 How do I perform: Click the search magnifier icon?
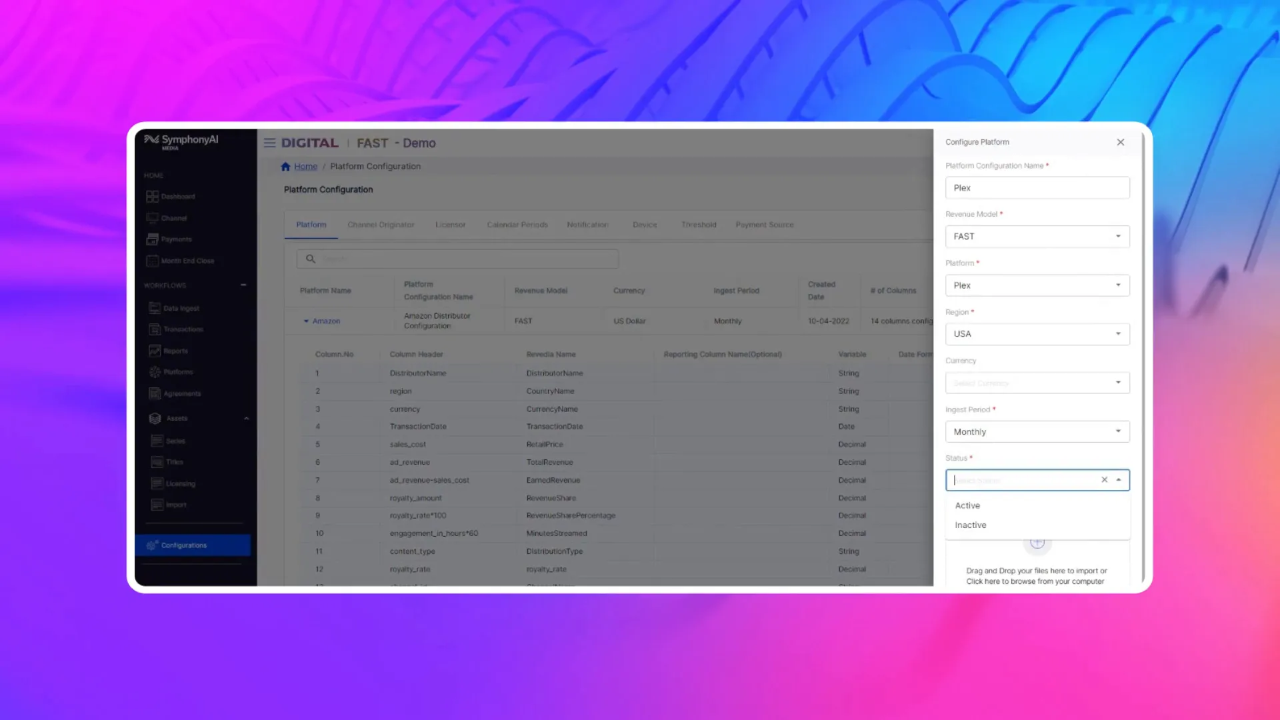[x=310, y=259]
